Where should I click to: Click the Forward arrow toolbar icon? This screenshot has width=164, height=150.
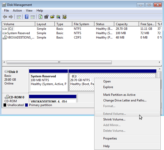11,17
